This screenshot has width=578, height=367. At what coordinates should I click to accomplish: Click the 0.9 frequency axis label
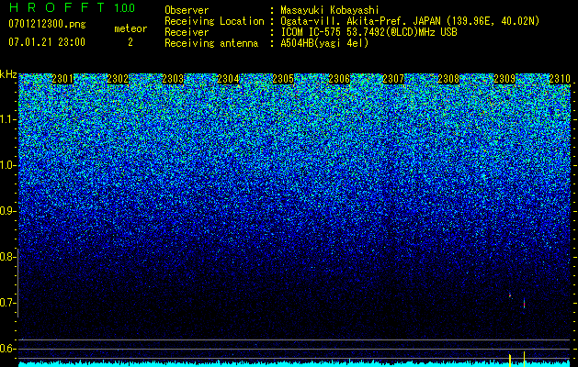click(7, 211)
